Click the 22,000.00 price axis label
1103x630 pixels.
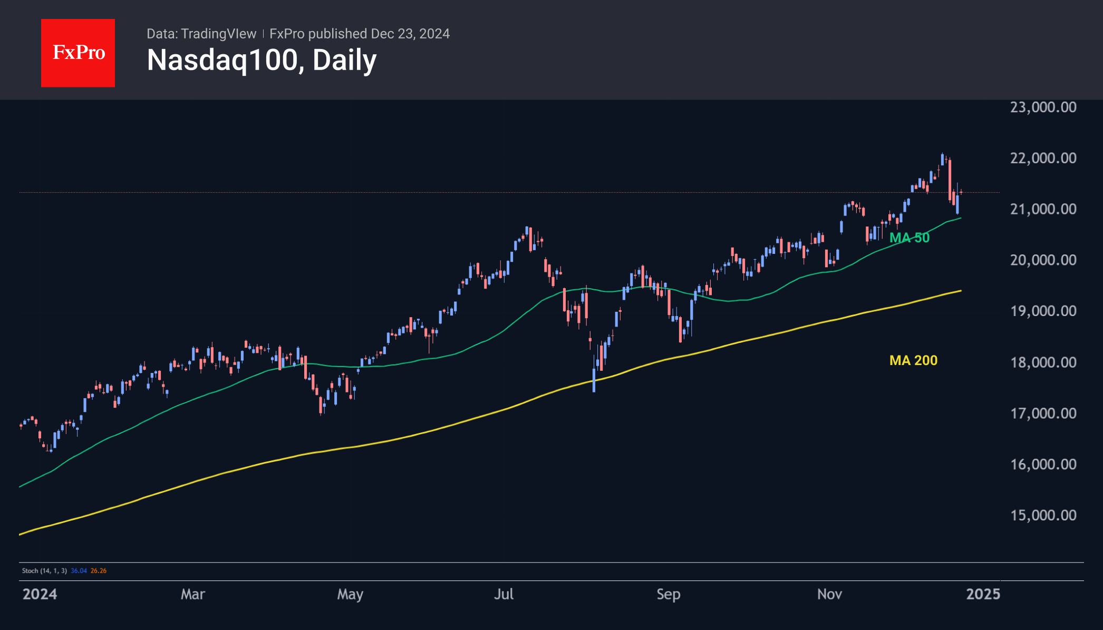pos(1043,158)
